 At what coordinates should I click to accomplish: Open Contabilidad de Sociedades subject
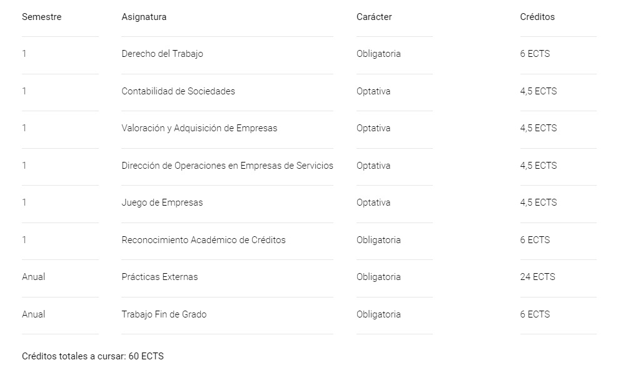pyautogui.click(x=178, y=91)
